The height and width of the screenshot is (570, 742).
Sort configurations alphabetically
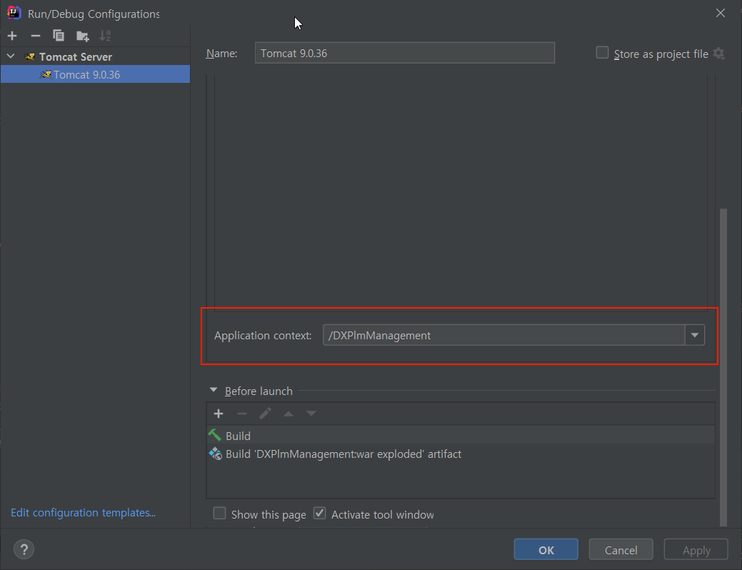click(x=105, y=36)
